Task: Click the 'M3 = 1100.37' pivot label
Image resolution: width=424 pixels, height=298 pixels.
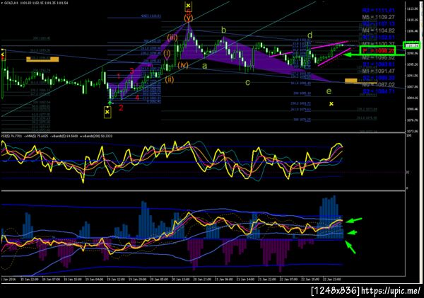Action: [378, 44]
